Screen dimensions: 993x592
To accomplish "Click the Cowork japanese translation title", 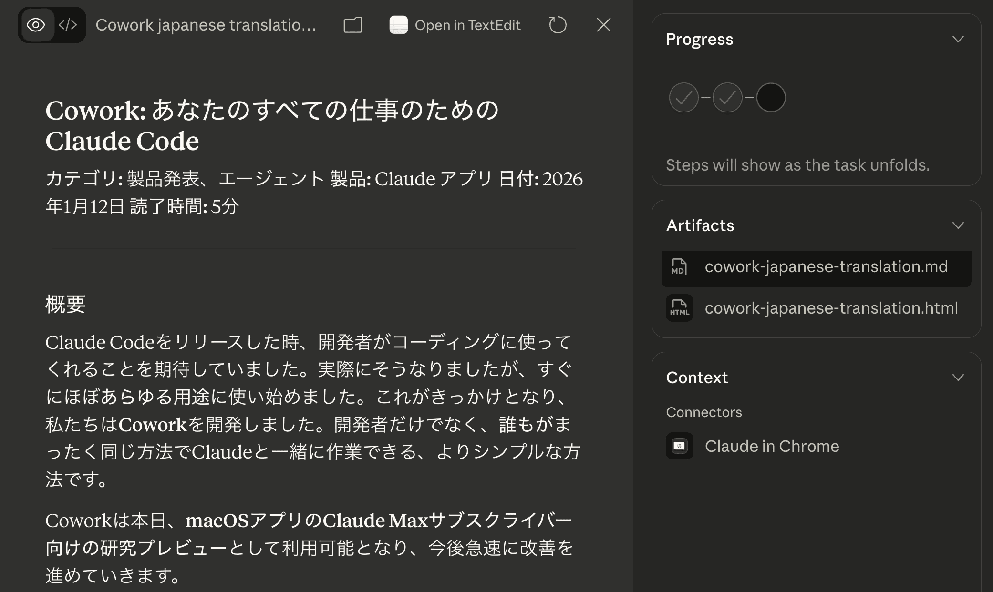I will 206,25.
